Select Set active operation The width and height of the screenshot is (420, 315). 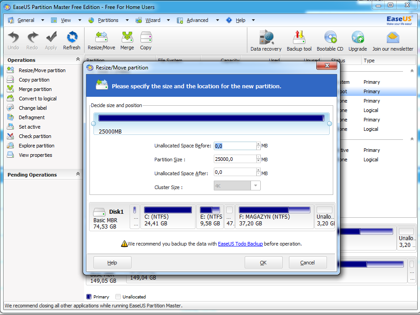pos(30,127)
